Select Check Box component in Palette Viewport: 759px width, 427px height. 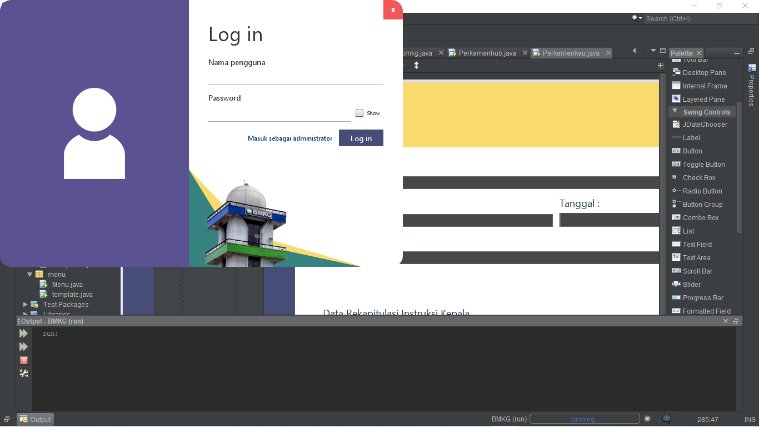coord(698,178)
